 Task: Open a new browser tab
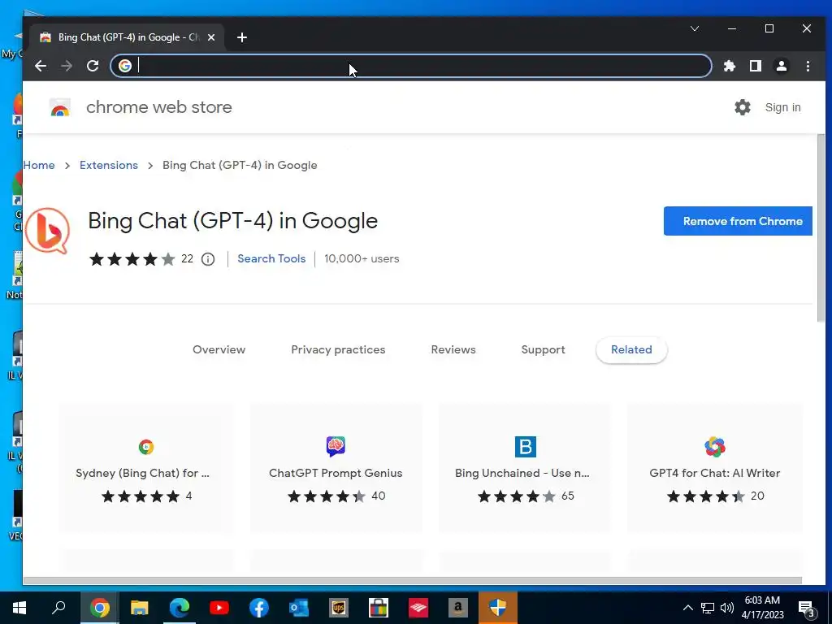242,37
